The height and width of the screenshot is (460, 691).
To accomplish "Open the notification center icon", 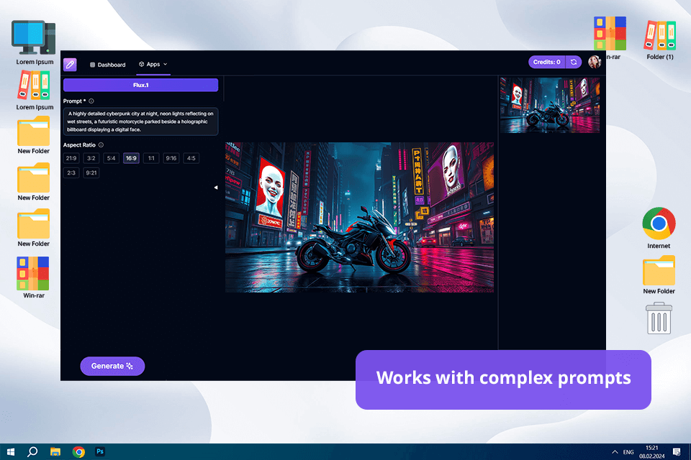I will tap(677, 451).
